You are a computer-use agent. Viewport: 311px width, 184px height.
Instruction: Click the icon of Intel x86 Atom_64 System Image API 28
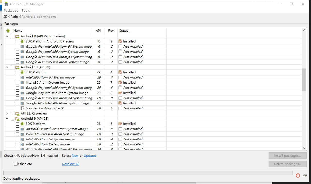tap(22, 139)
